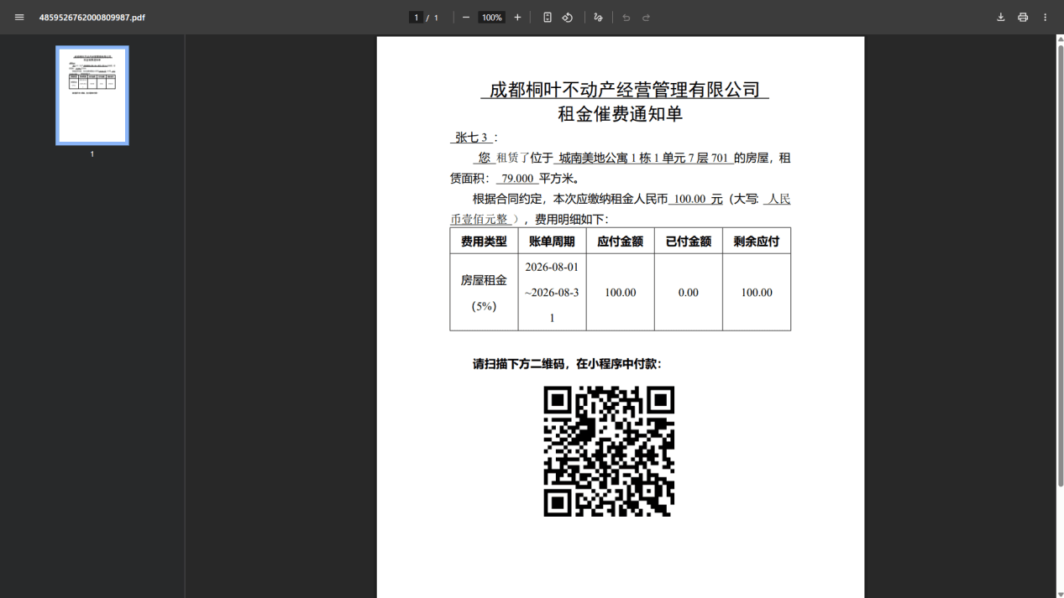Download the PDF file
Screen dimensions: 1064x598
coord(1000,17)
